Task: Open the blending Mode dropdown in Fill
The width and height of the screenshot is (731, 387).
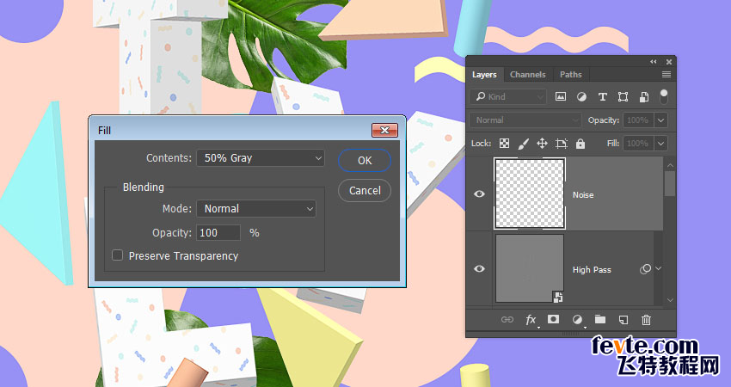Action: (256, 208)
